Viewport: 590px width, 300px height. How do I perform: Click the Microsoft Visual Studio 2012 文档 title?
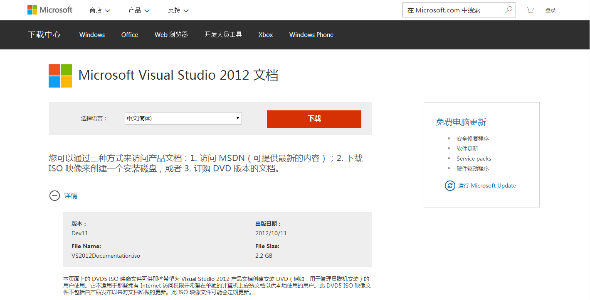coord(178,75)
